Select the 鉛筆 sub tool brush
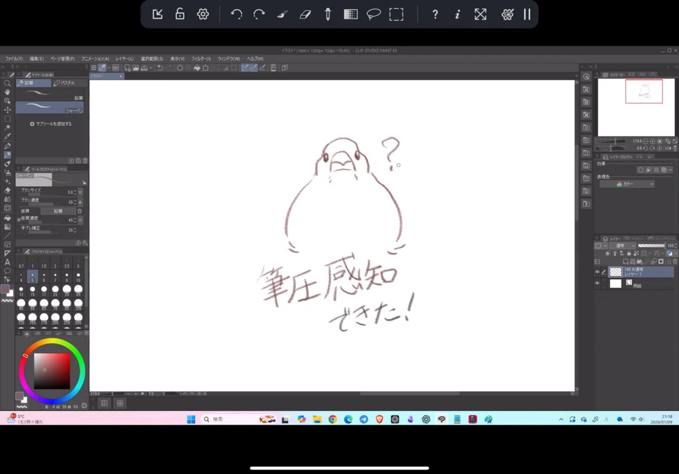Image resolution: width=679 pixels, height=474 pixels. (x=50, y=94)
